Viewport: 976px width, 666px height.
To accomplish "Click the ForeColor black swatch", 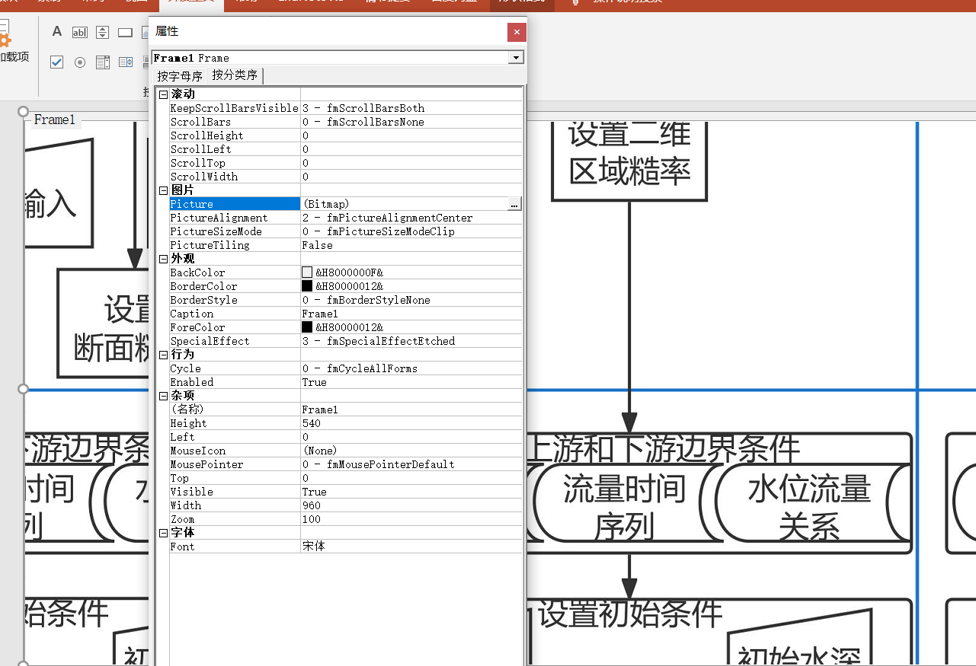I will tap(307, 327).
